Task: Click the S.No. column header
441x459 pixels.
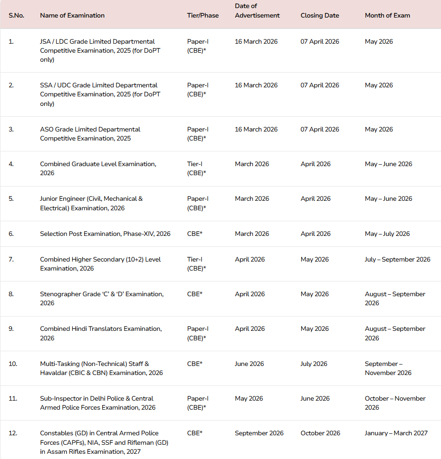Action: point(16,15)
